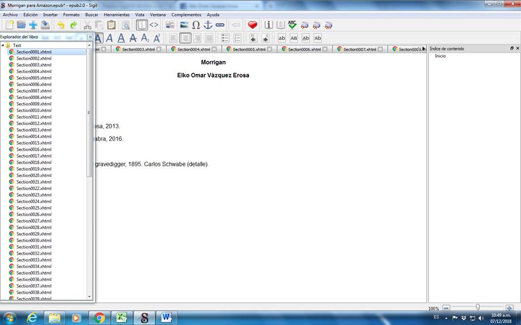Click the scissors Cut icon
The image size is (521, 325).
pyautogui.click(x=87, y=25)
